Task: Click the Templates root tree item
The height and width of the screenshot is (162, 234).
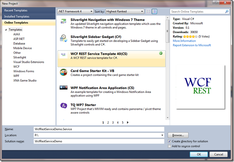Action: (15, 29)
